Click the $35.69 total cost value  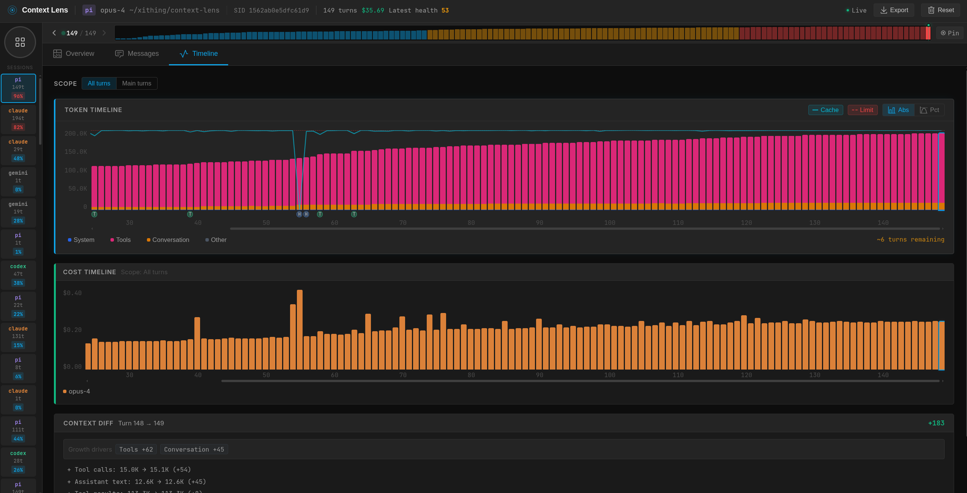click(x=373, y=10)
